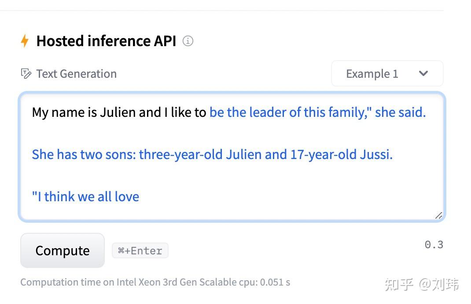This screenshot has width=471, height=304.
Task: Click the text box resize handle
Action: point(439,215)
